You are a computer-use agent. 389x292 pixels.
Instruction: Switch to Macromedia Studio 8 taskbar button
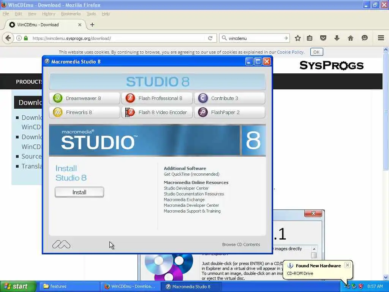pyautogui.click(x=191, y=287)
